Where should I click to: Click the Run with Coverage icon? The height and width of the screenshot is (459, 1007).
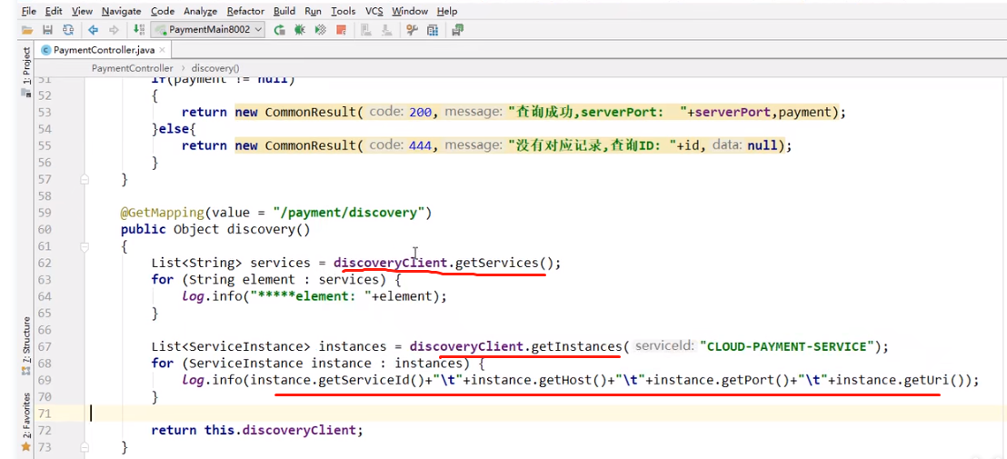pyautogui.click(x=321, y=29)
